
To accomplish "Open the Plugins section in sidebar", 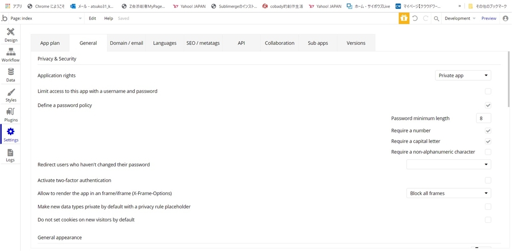I will 11,115.
